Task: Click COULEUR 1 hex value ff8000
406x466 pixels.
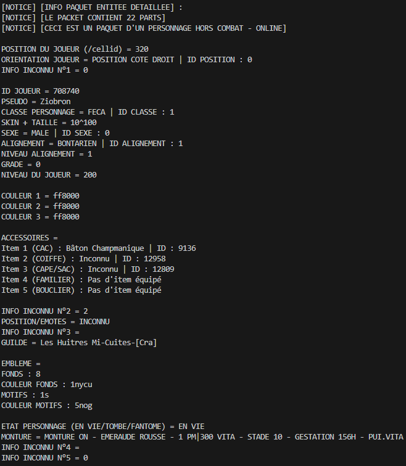Action: (66, 196)
